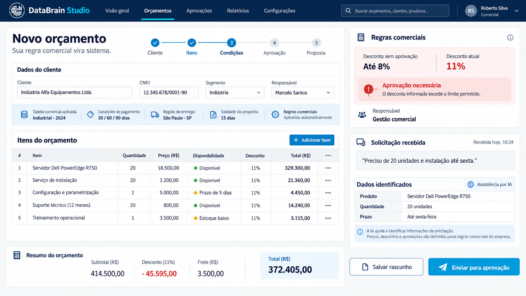Click the Resumo do orçamento calculator icon
This screenshot has height=296, width=526.
(x=17, y=255)
